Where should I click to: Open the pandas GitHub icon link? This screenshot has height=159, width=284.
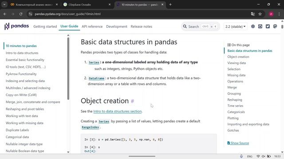pos(260,26)
